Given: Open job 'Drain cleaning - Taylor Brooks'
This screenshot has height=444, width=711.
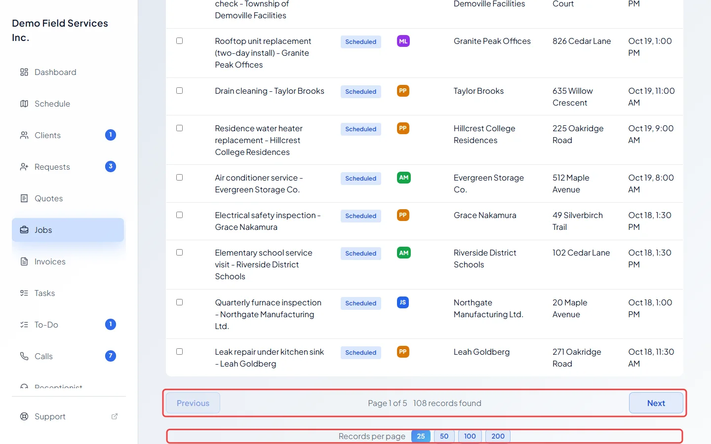Looking at the screenshot, I should coord(270,91).
